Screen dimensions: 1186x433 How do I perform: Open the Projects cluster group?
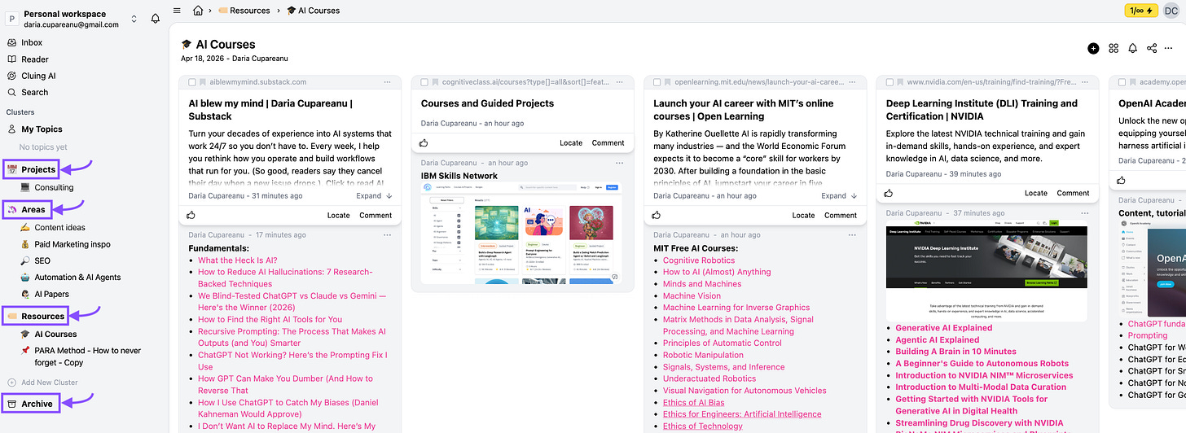pos(38,169)
